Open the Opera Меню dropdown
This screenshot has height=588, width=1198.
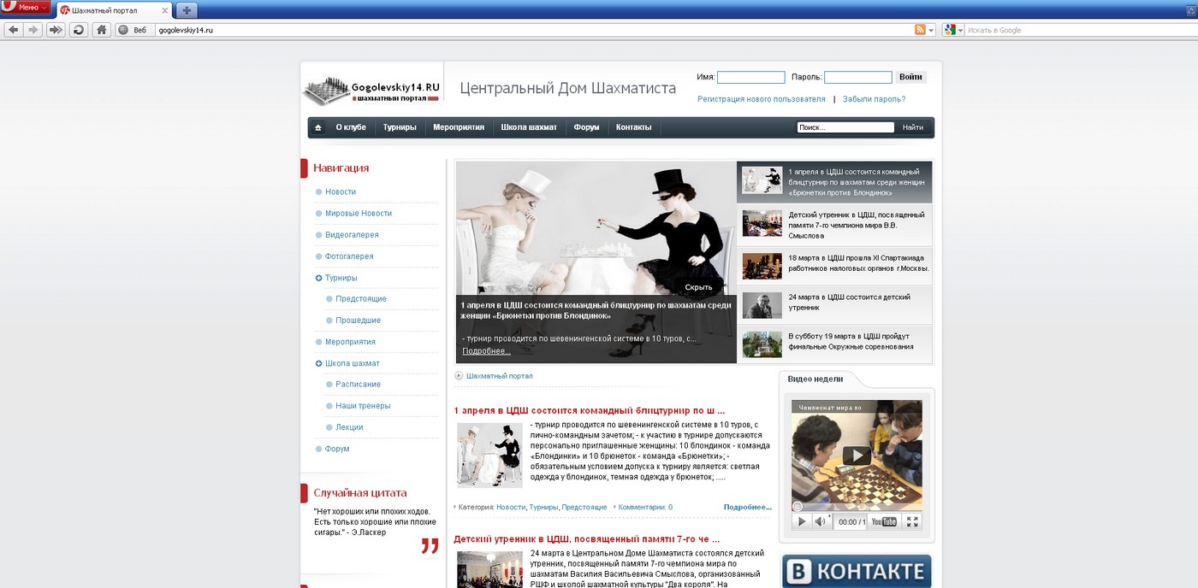click(x=27, y=8)
